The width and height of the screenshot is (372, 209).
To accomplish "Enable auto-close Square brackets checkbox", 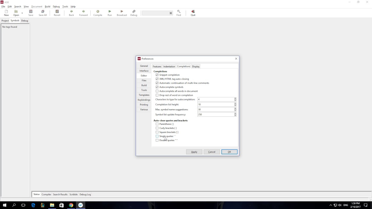I will click(157, 132).
